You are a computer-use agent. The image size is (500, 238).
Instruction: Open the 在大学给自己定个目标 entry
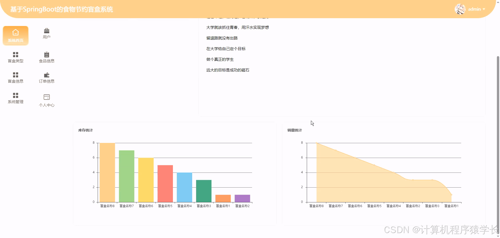pos(226,49)
